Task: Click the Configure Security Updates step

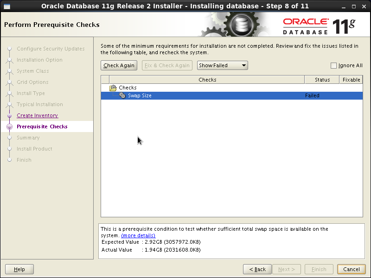Action: tap(51, 49)
